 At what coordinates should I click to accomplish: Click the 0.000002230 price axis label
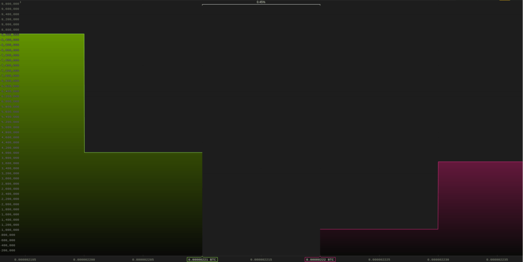(x=438, y=259)
